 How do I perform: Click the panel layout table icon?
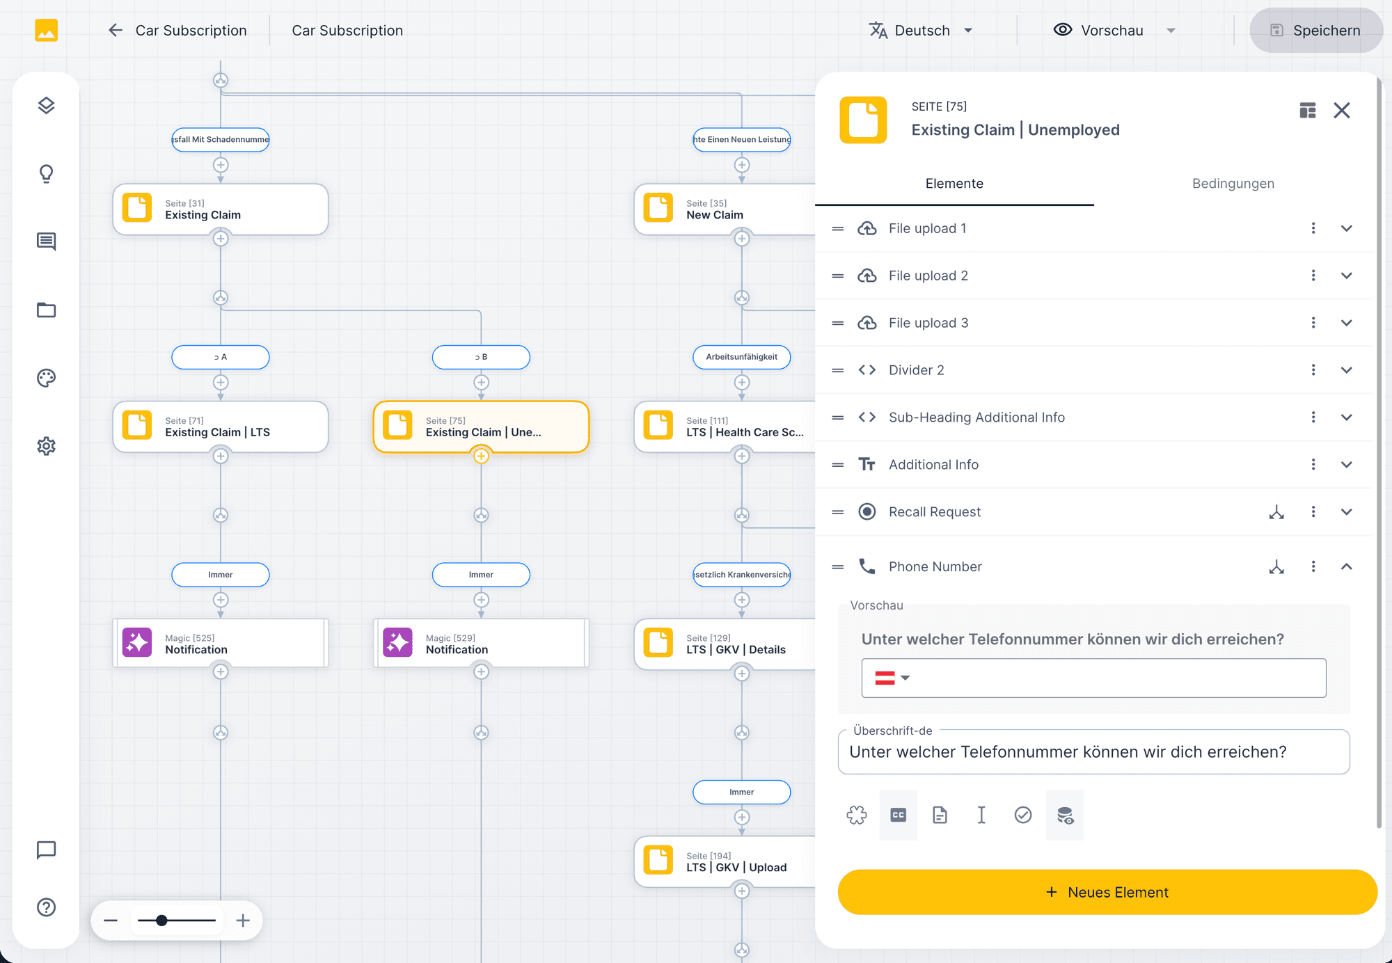[1308, 111]
